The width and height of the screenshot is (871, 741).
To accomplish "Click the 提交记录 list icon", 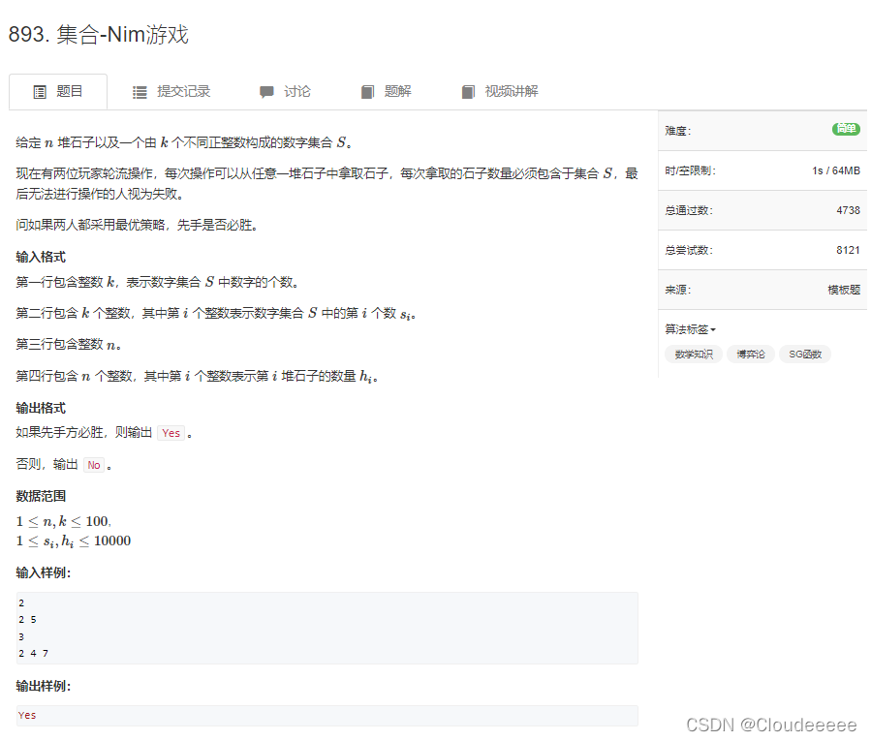I will [140, 92].
